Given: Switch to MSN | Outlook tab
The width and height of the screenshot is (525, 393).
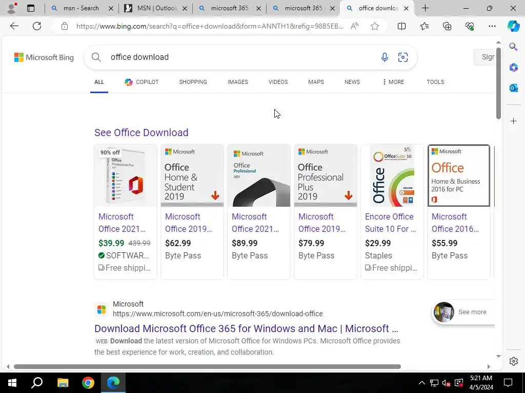Looking at the screenshot, I should pyautogui.click(x=157, y=8).
